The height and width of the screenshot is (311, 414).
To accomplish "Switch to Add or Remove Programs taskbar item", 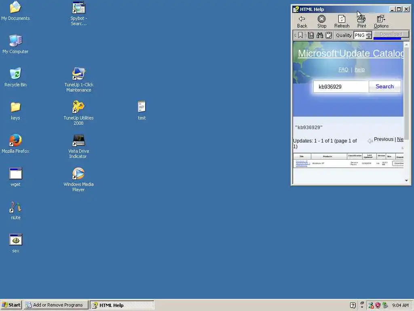I will (56, 305).
